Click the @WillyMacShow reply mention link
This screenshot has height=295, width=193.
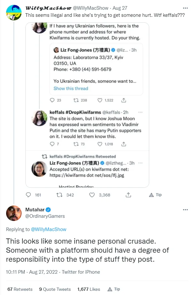(49, 229)
